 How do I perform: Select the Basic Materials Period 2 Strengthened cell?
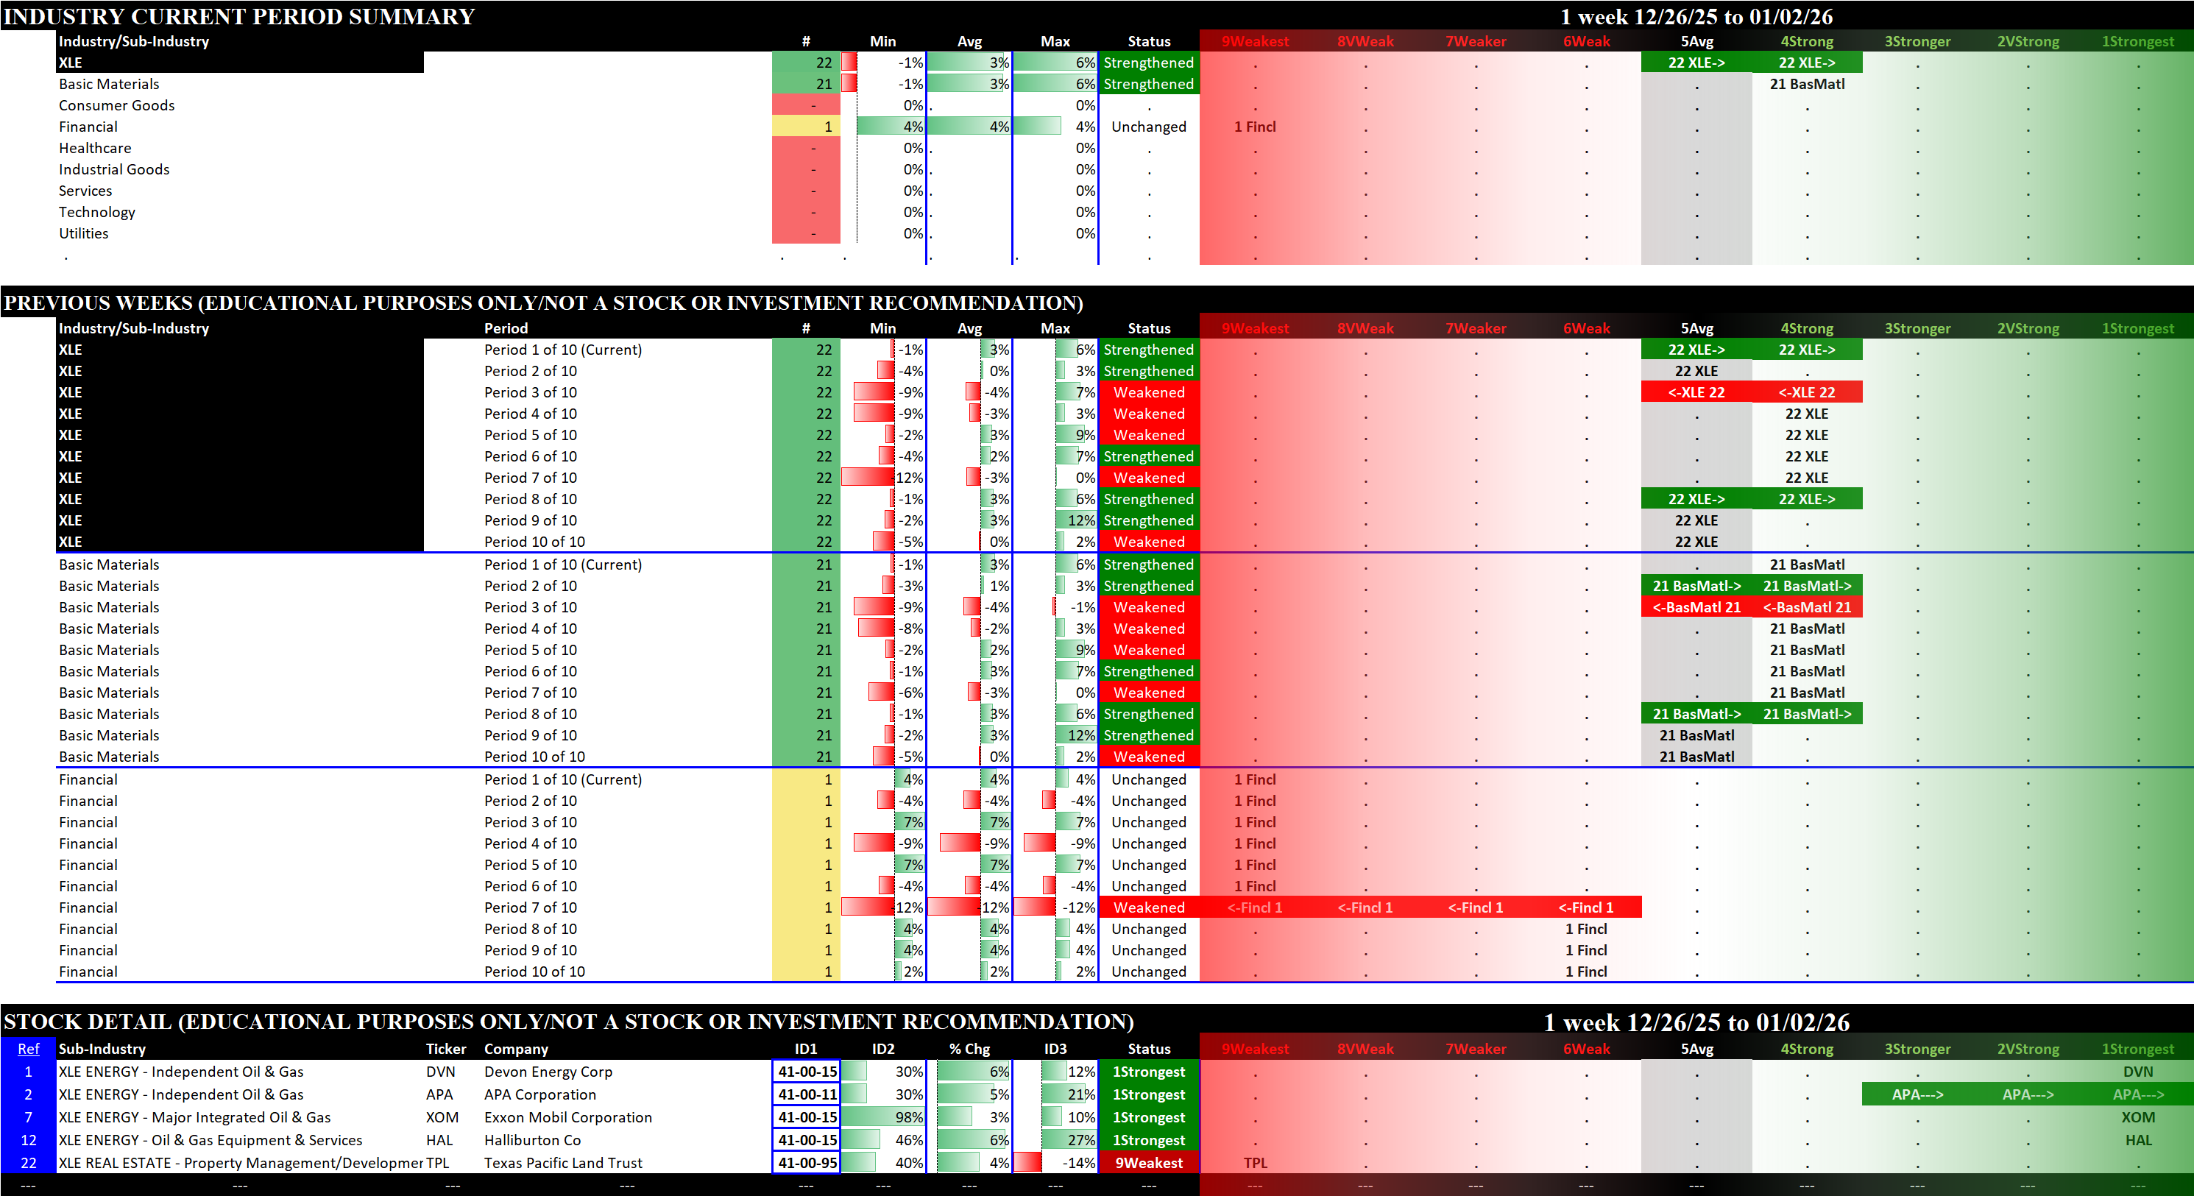pyautogui.click(x=1148, y=586)
